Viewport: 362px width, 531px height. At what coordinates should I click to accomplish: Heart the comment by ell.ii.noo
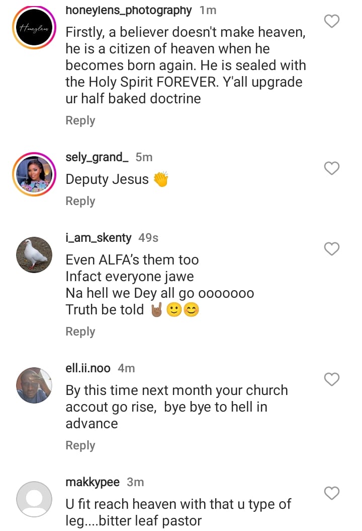332,379
